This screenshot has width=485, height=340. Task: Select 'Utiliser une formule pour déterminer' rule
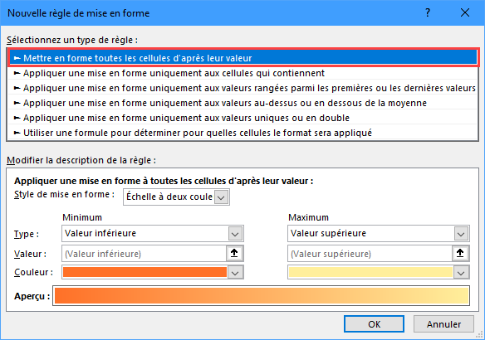pyautogui.click(x=242, y=133)
